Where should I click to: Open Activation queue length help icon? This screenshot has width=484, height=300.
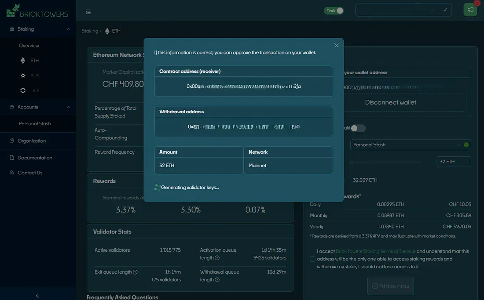[x=217, y=258]
